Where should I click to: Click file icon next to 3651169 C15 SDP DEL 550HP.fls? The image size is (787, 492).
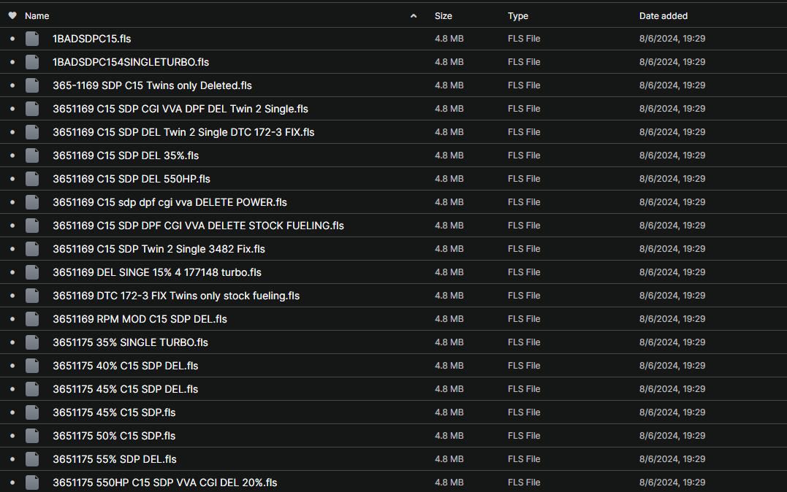(x=31, y=179)
